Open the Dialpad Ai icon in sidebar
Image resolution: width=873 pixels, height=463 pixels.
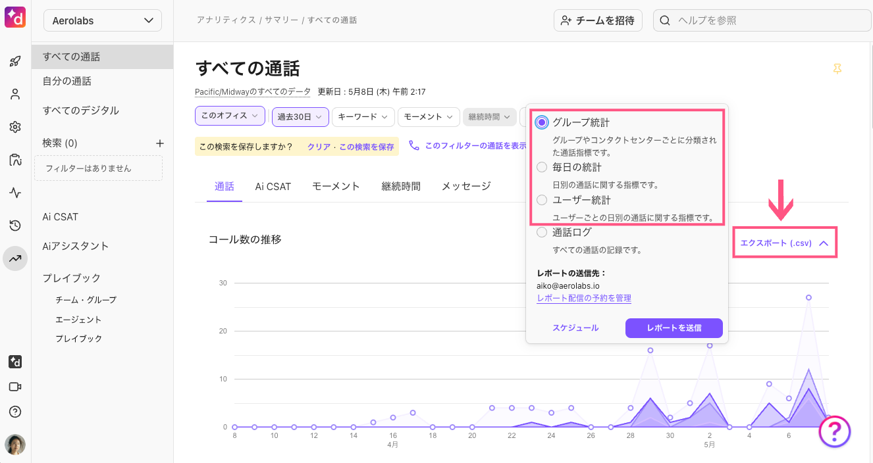click(15, 362)
